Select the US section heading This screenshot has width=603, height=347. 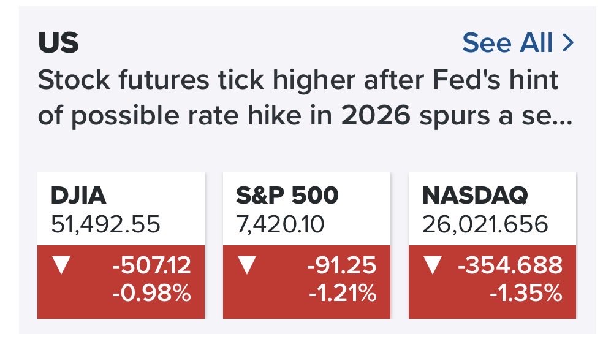click(58, 42)
